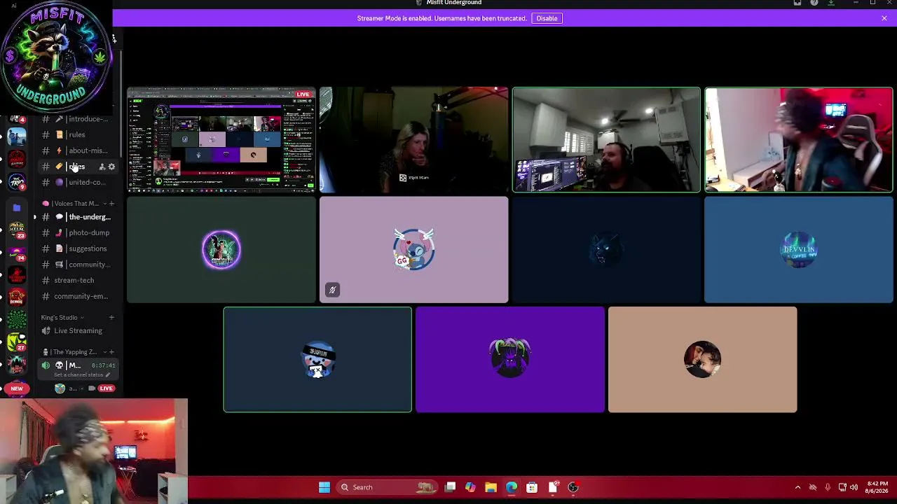Select the tan background couple photo tile
Image resolution: width=897 pixels, height=504 pixels.
[702, 359]
